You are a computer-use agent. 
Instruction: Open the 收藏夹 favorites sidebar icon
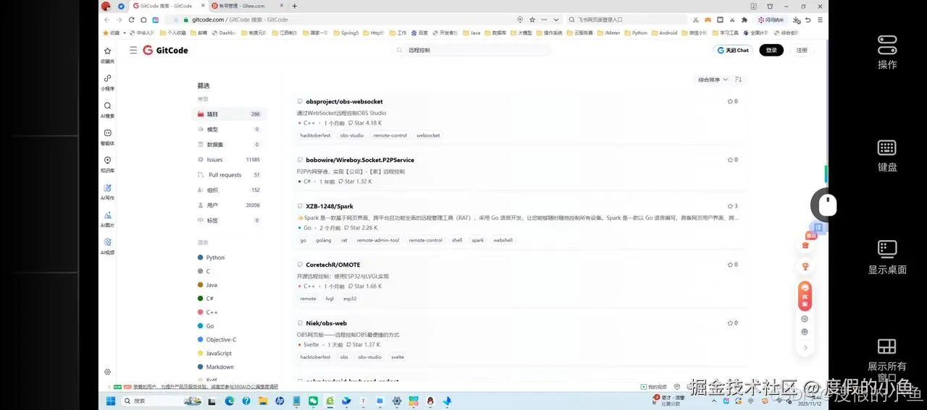coord(107,54)
